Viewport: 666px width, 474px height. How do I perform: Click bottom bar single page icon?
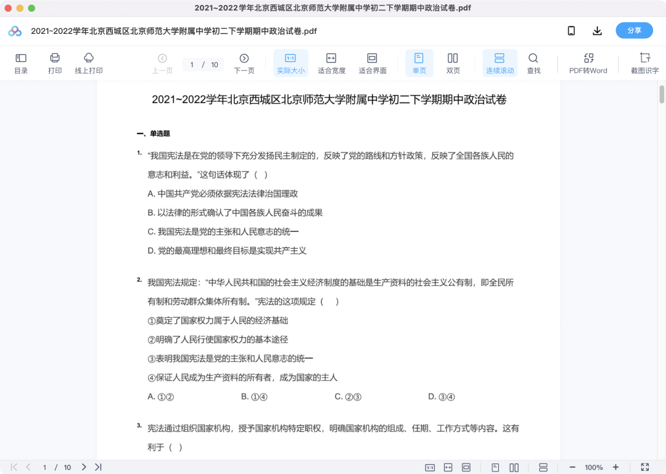pos(495,468)
